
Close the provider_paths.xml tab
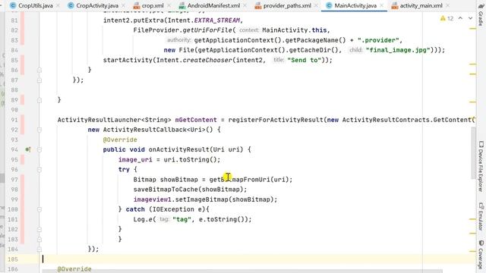(x=316, y=5)
